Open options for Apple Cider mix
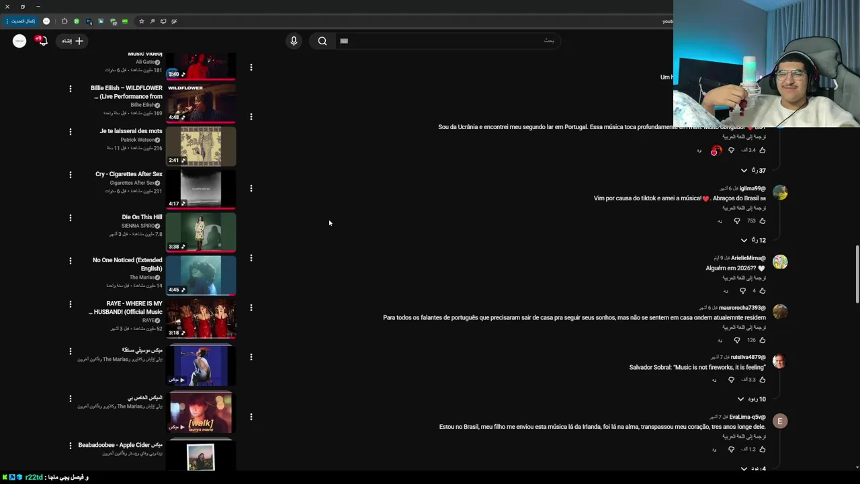Screen dimensions: 860x484 click(70, 446)
